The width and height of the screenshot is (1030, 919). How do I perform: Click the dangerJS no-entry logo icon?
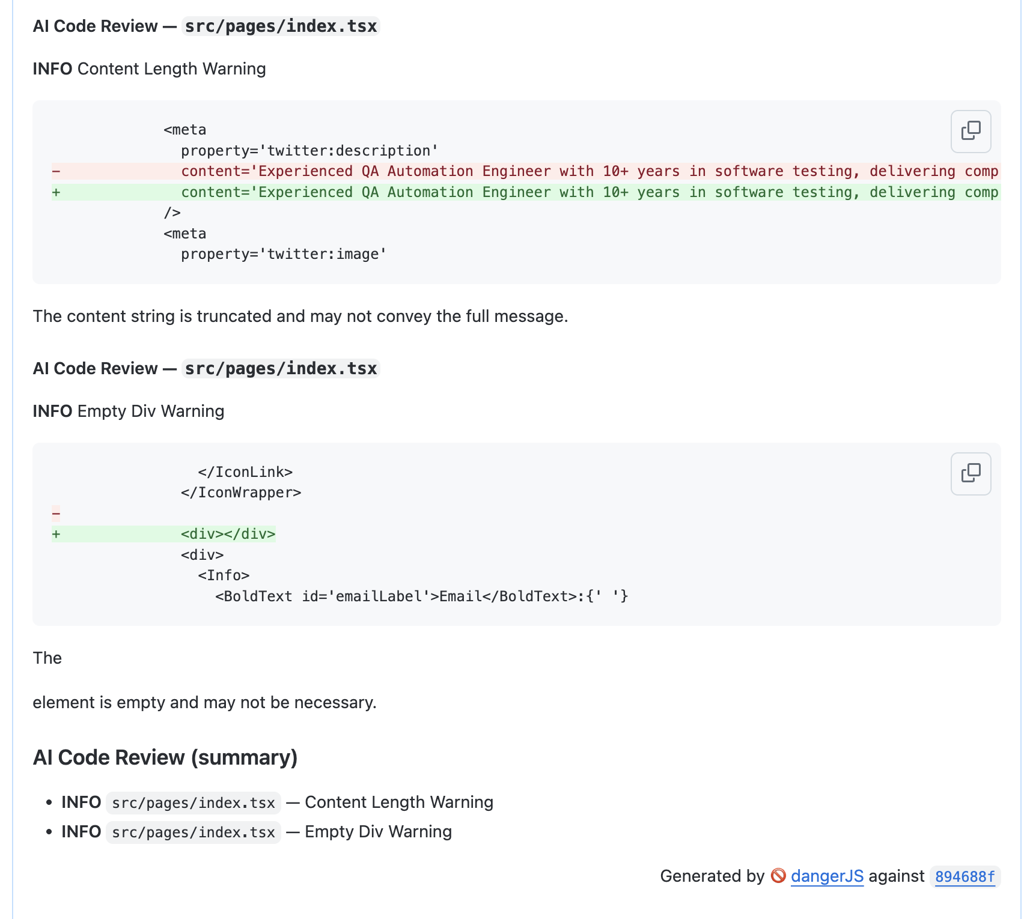tap(778, 876)
